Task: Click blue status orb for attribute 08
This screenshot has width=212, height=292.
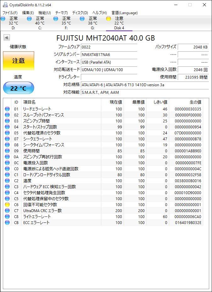Action: (x=7, y=145)
